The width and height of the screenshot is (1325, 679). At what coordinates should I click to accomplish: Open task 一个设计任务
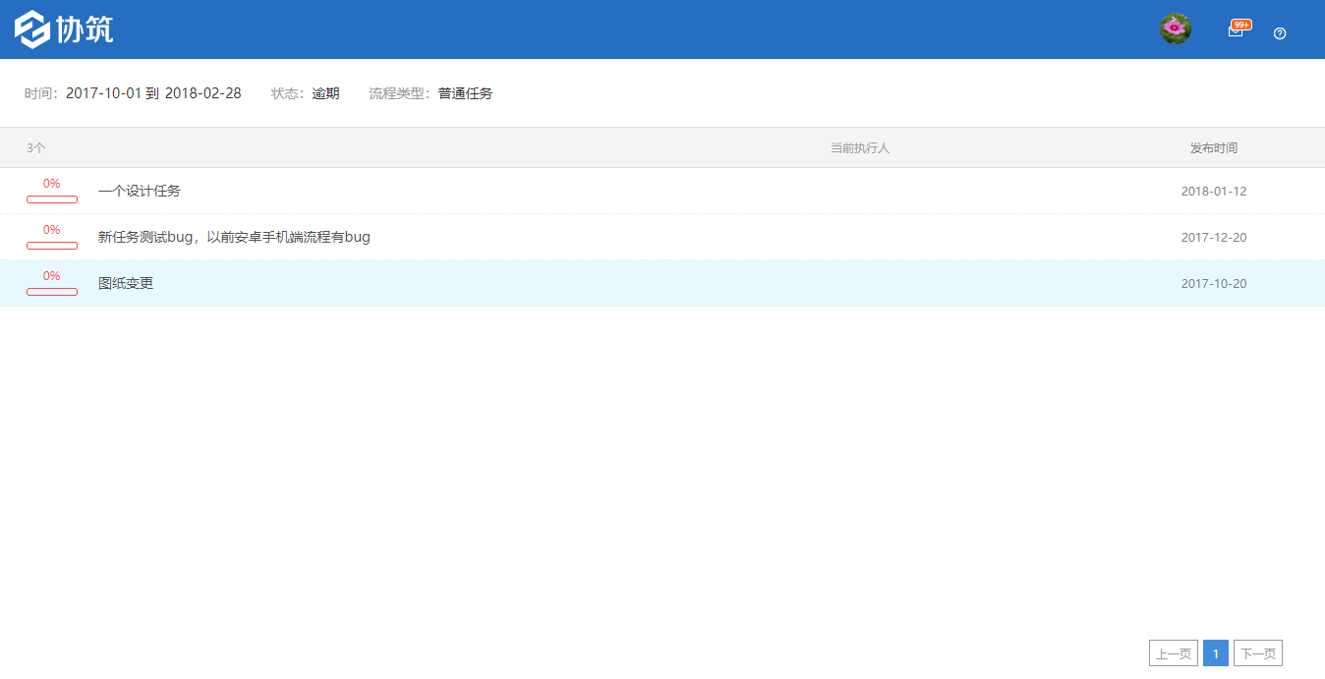click(140, 191)
